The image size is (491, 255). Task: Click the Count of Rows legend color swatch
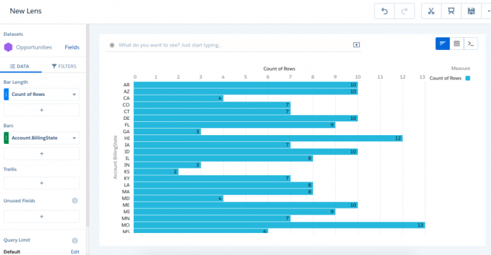tap(468, 78)
